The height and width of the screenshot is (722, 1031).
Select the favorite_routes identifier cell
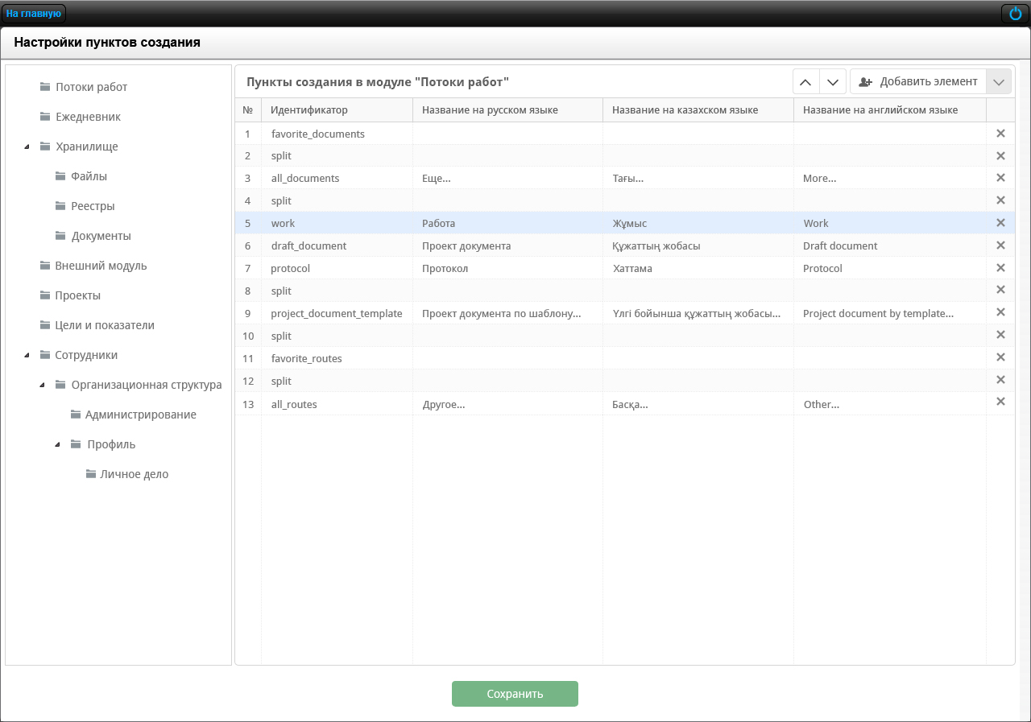coord(337,358)
